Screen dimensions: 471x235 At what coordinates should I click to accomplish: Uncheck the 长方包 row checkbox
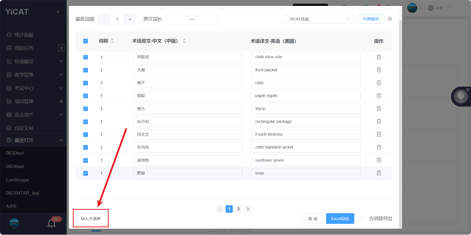coord(85,122)
